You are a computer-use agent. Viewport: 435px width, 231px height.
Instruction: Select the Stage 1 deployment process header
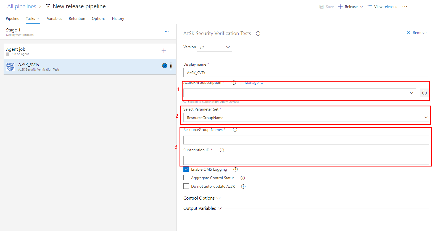pyautogui.click(x=88, y=32)
